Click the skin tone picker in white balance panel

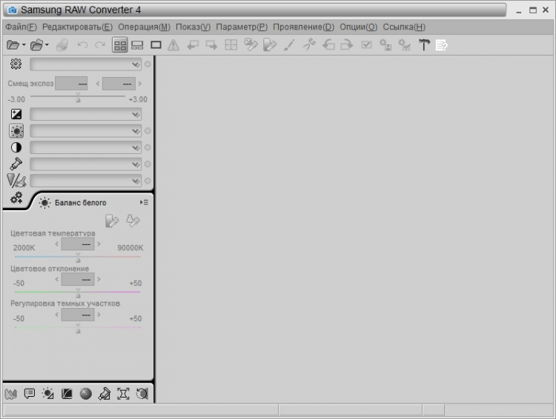click(133, 221)
